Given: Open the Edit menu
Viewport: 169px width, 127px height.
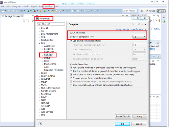Looking at the screenshot, I should tap(8, 6).
